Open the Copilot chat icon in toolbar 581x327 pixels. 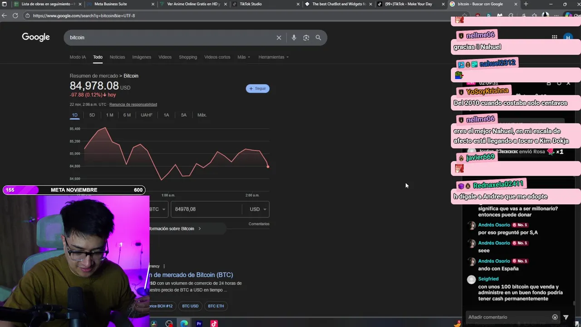[x=569, y=15]
